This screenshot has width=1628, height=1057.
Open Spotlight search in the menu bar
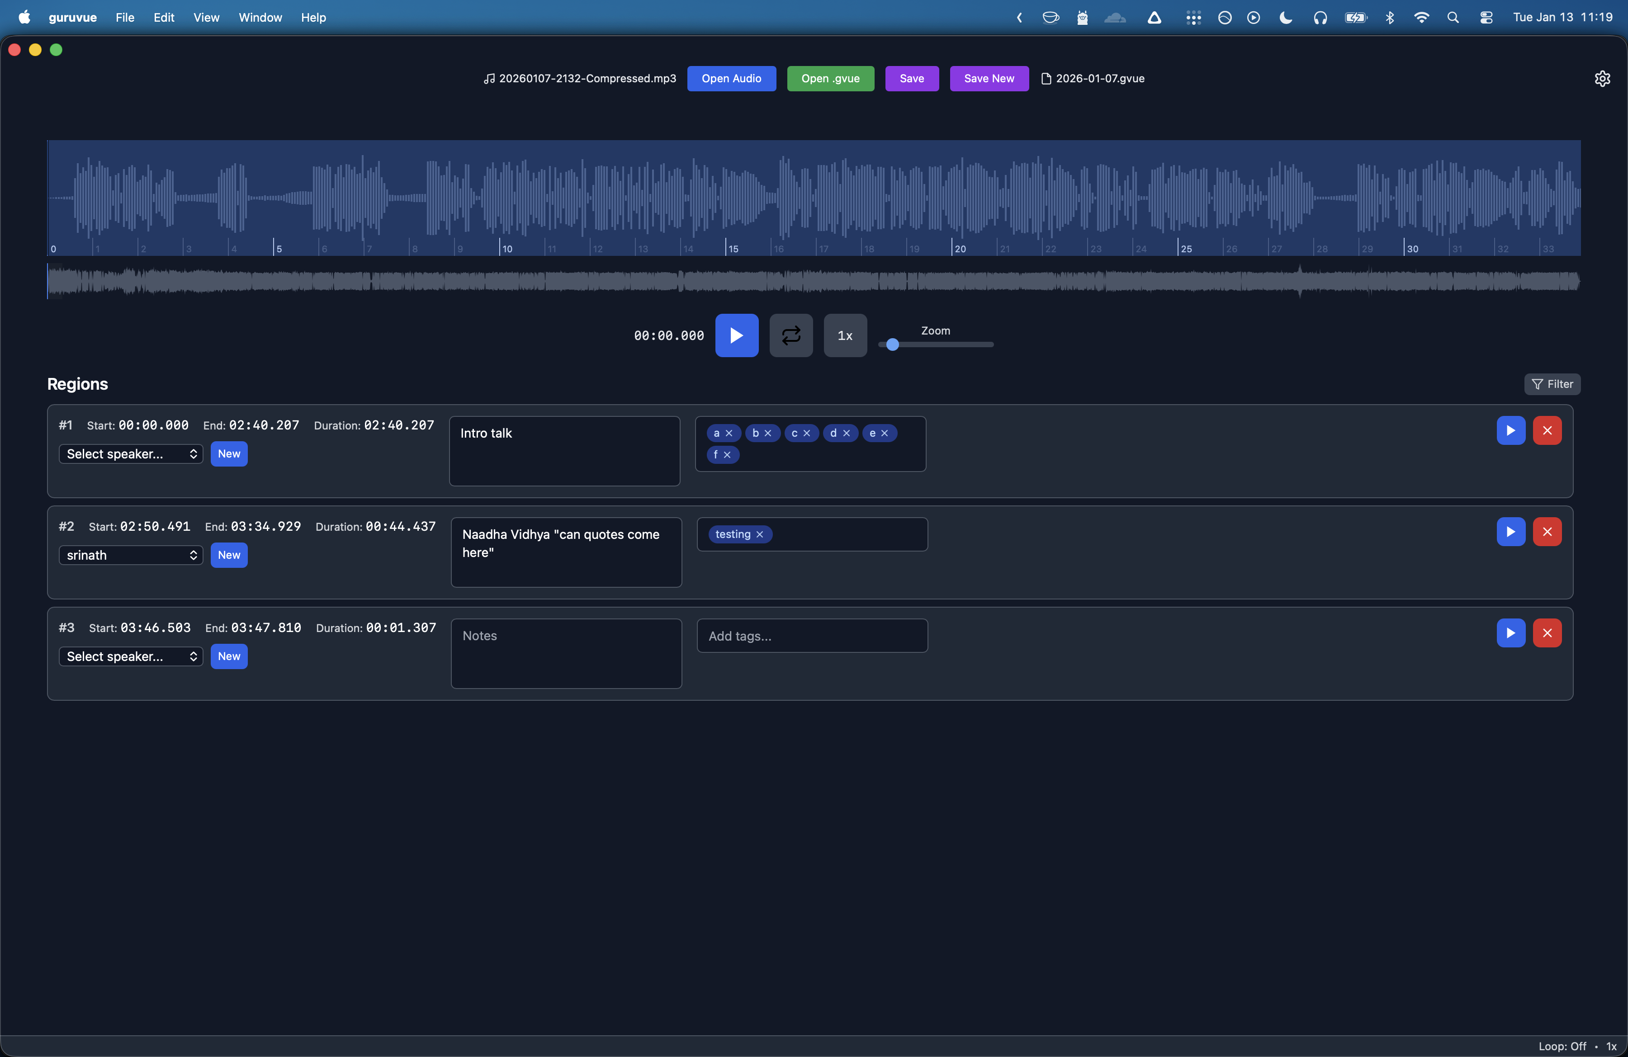click(1453, 17)
